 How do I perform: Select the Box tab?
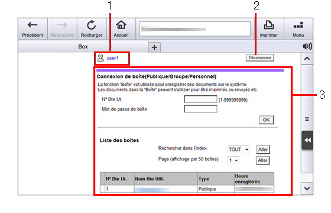[83, 47]
